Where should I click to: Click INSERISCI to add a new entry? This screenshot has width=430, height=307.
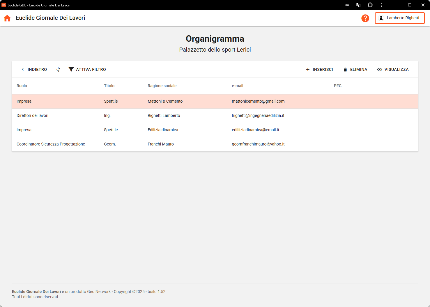click(x=319, y=69)
